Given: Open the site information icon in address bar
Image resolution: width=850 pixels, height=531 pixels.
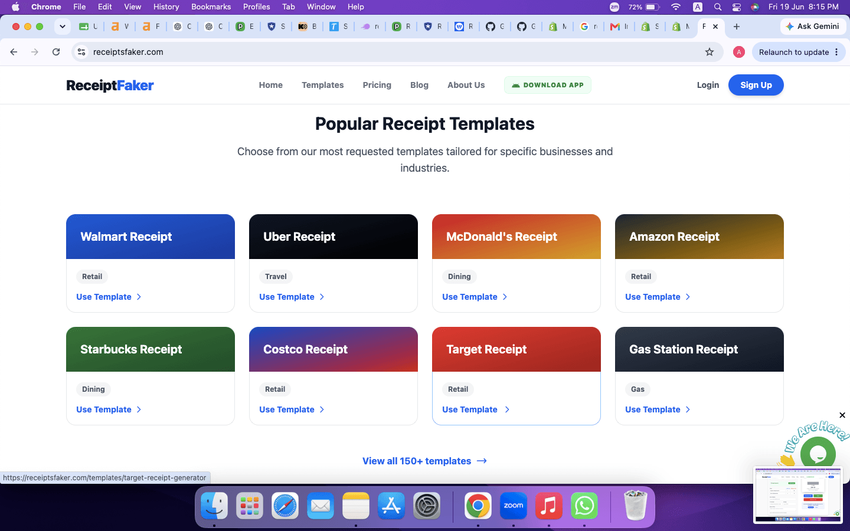Looking at the screenshot, I should point(81,52).
